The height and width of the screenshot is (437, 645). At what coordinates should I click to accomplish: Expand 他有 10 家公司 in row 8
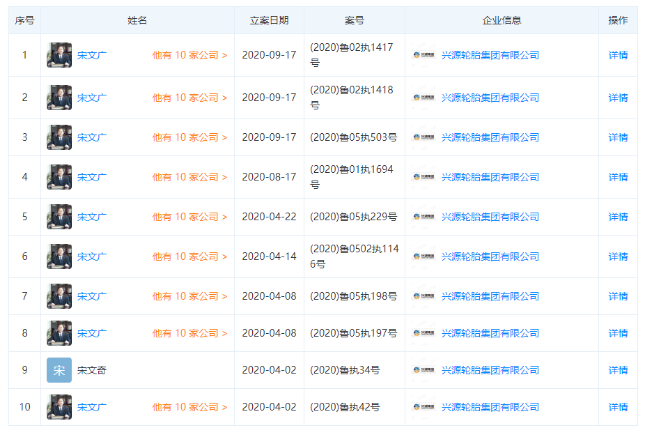click(x=189, y=333)
